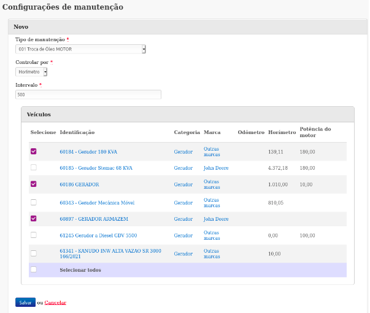
Task: Open the 60185 - Gerador Stemac 68 KVA link
Action: click(96, 168)
